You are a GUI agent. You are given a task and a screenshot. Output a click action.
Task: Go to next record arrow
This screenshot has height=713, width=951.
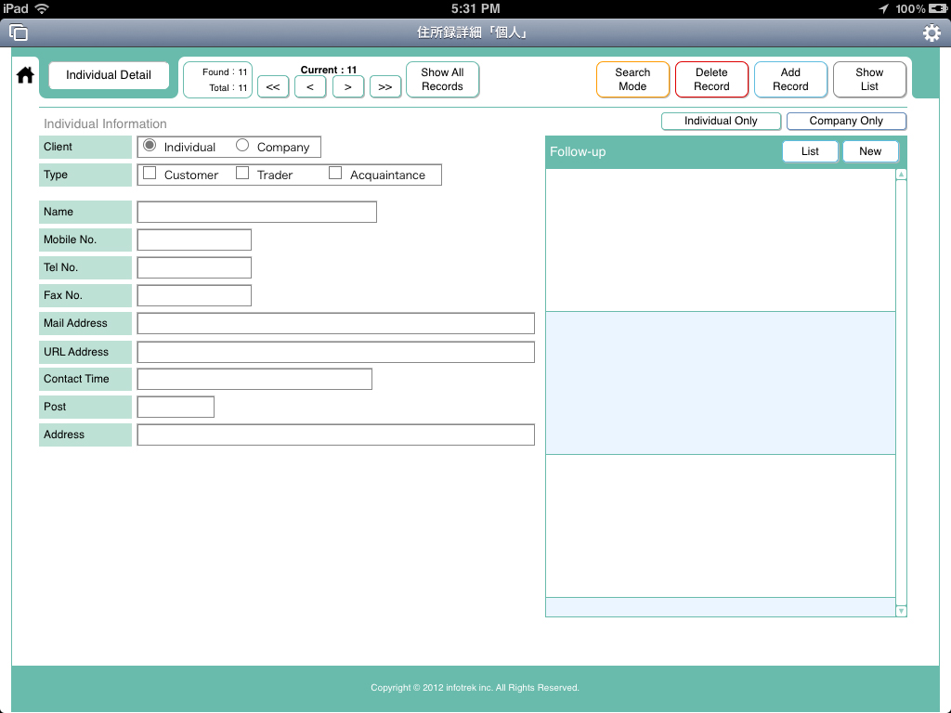pos(347,87)
